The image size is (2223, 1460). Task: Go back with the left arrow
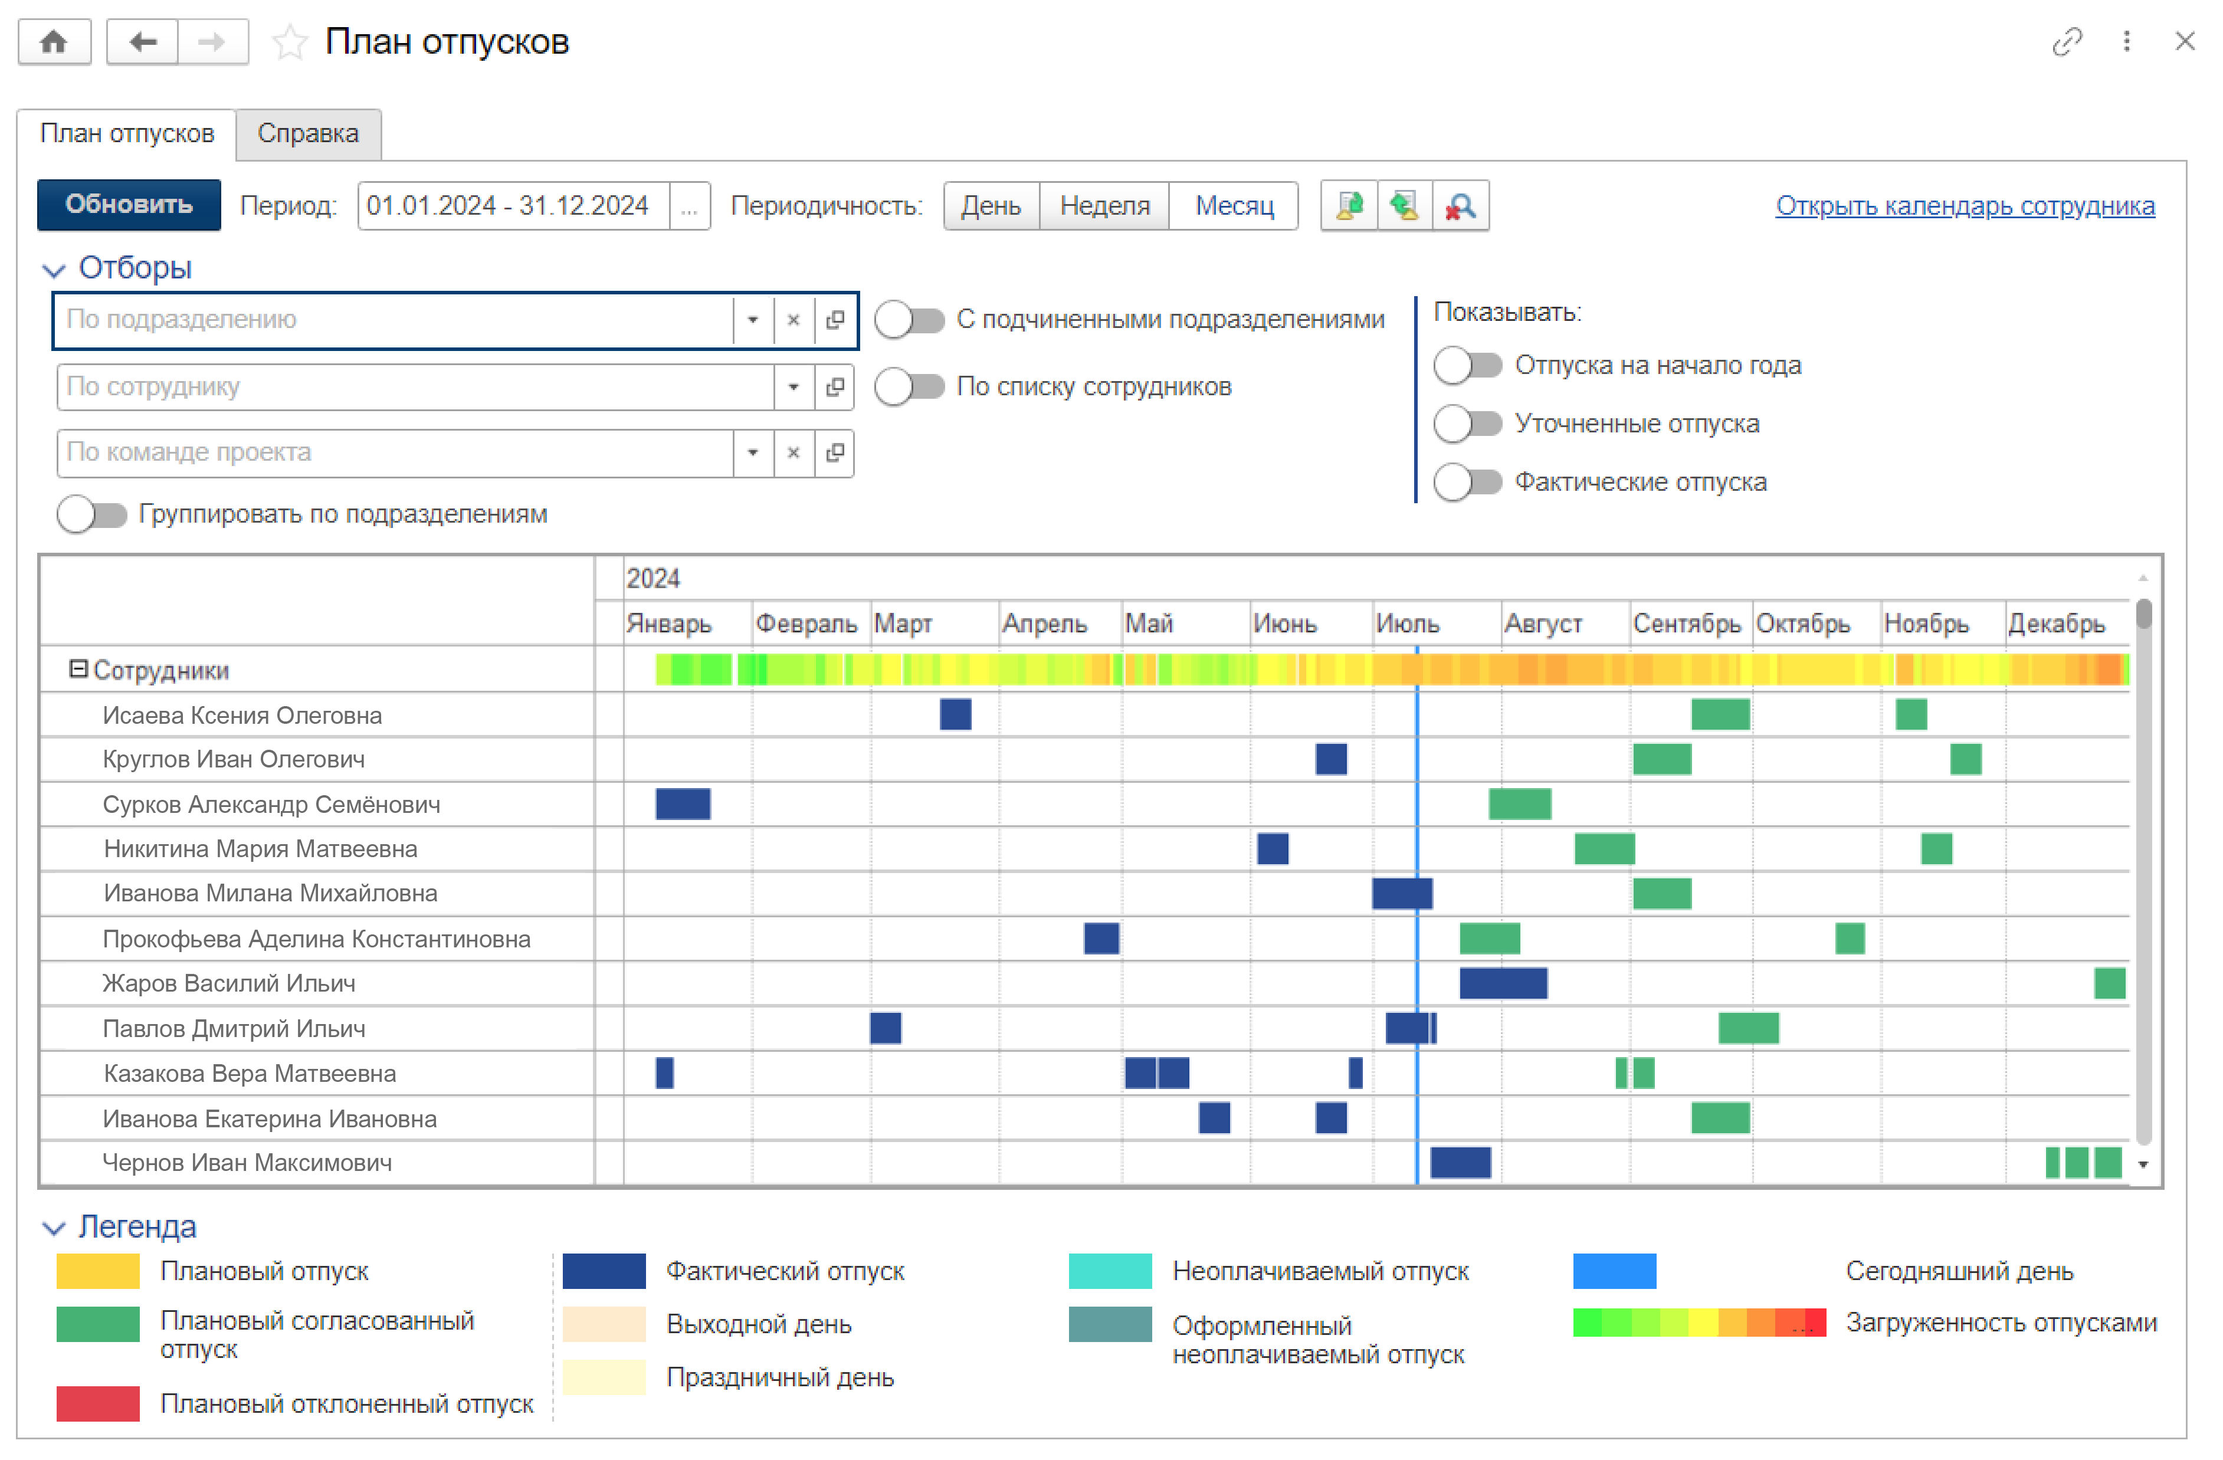(x=142, y=42)
